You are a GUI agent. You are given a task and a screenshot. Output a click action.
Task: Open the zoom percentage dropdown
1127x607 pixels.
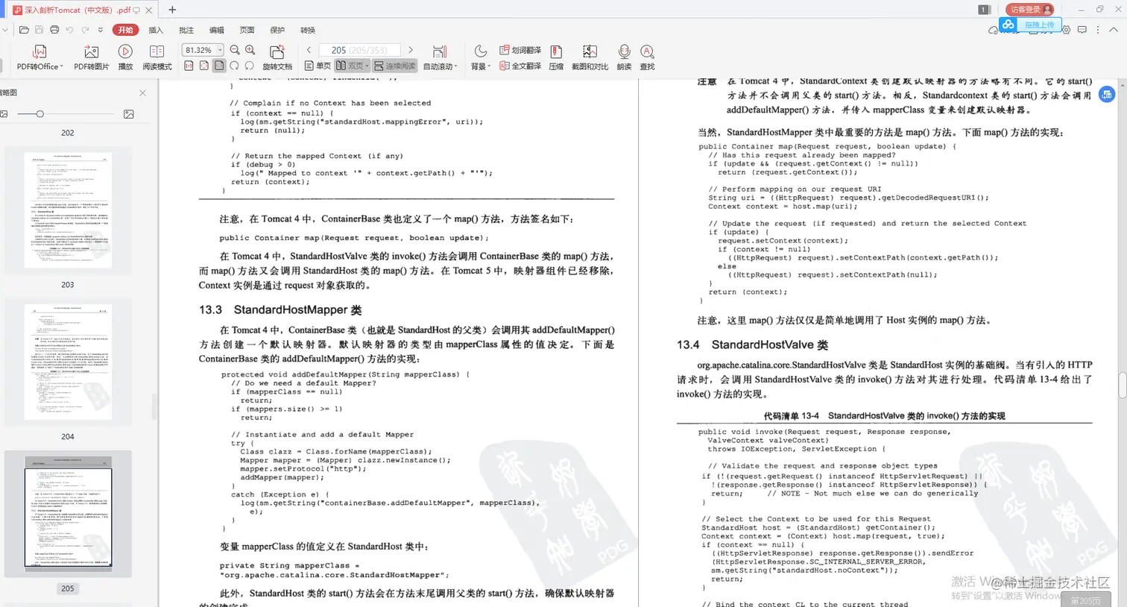tap(220, 49)
